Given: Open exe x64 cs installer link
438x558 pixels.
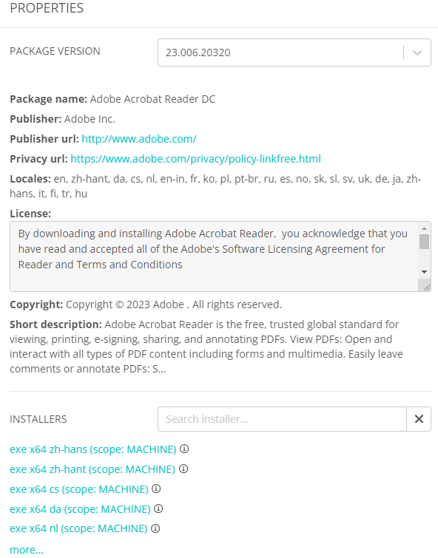Looking at the screenshot, I should click(78, 489).
